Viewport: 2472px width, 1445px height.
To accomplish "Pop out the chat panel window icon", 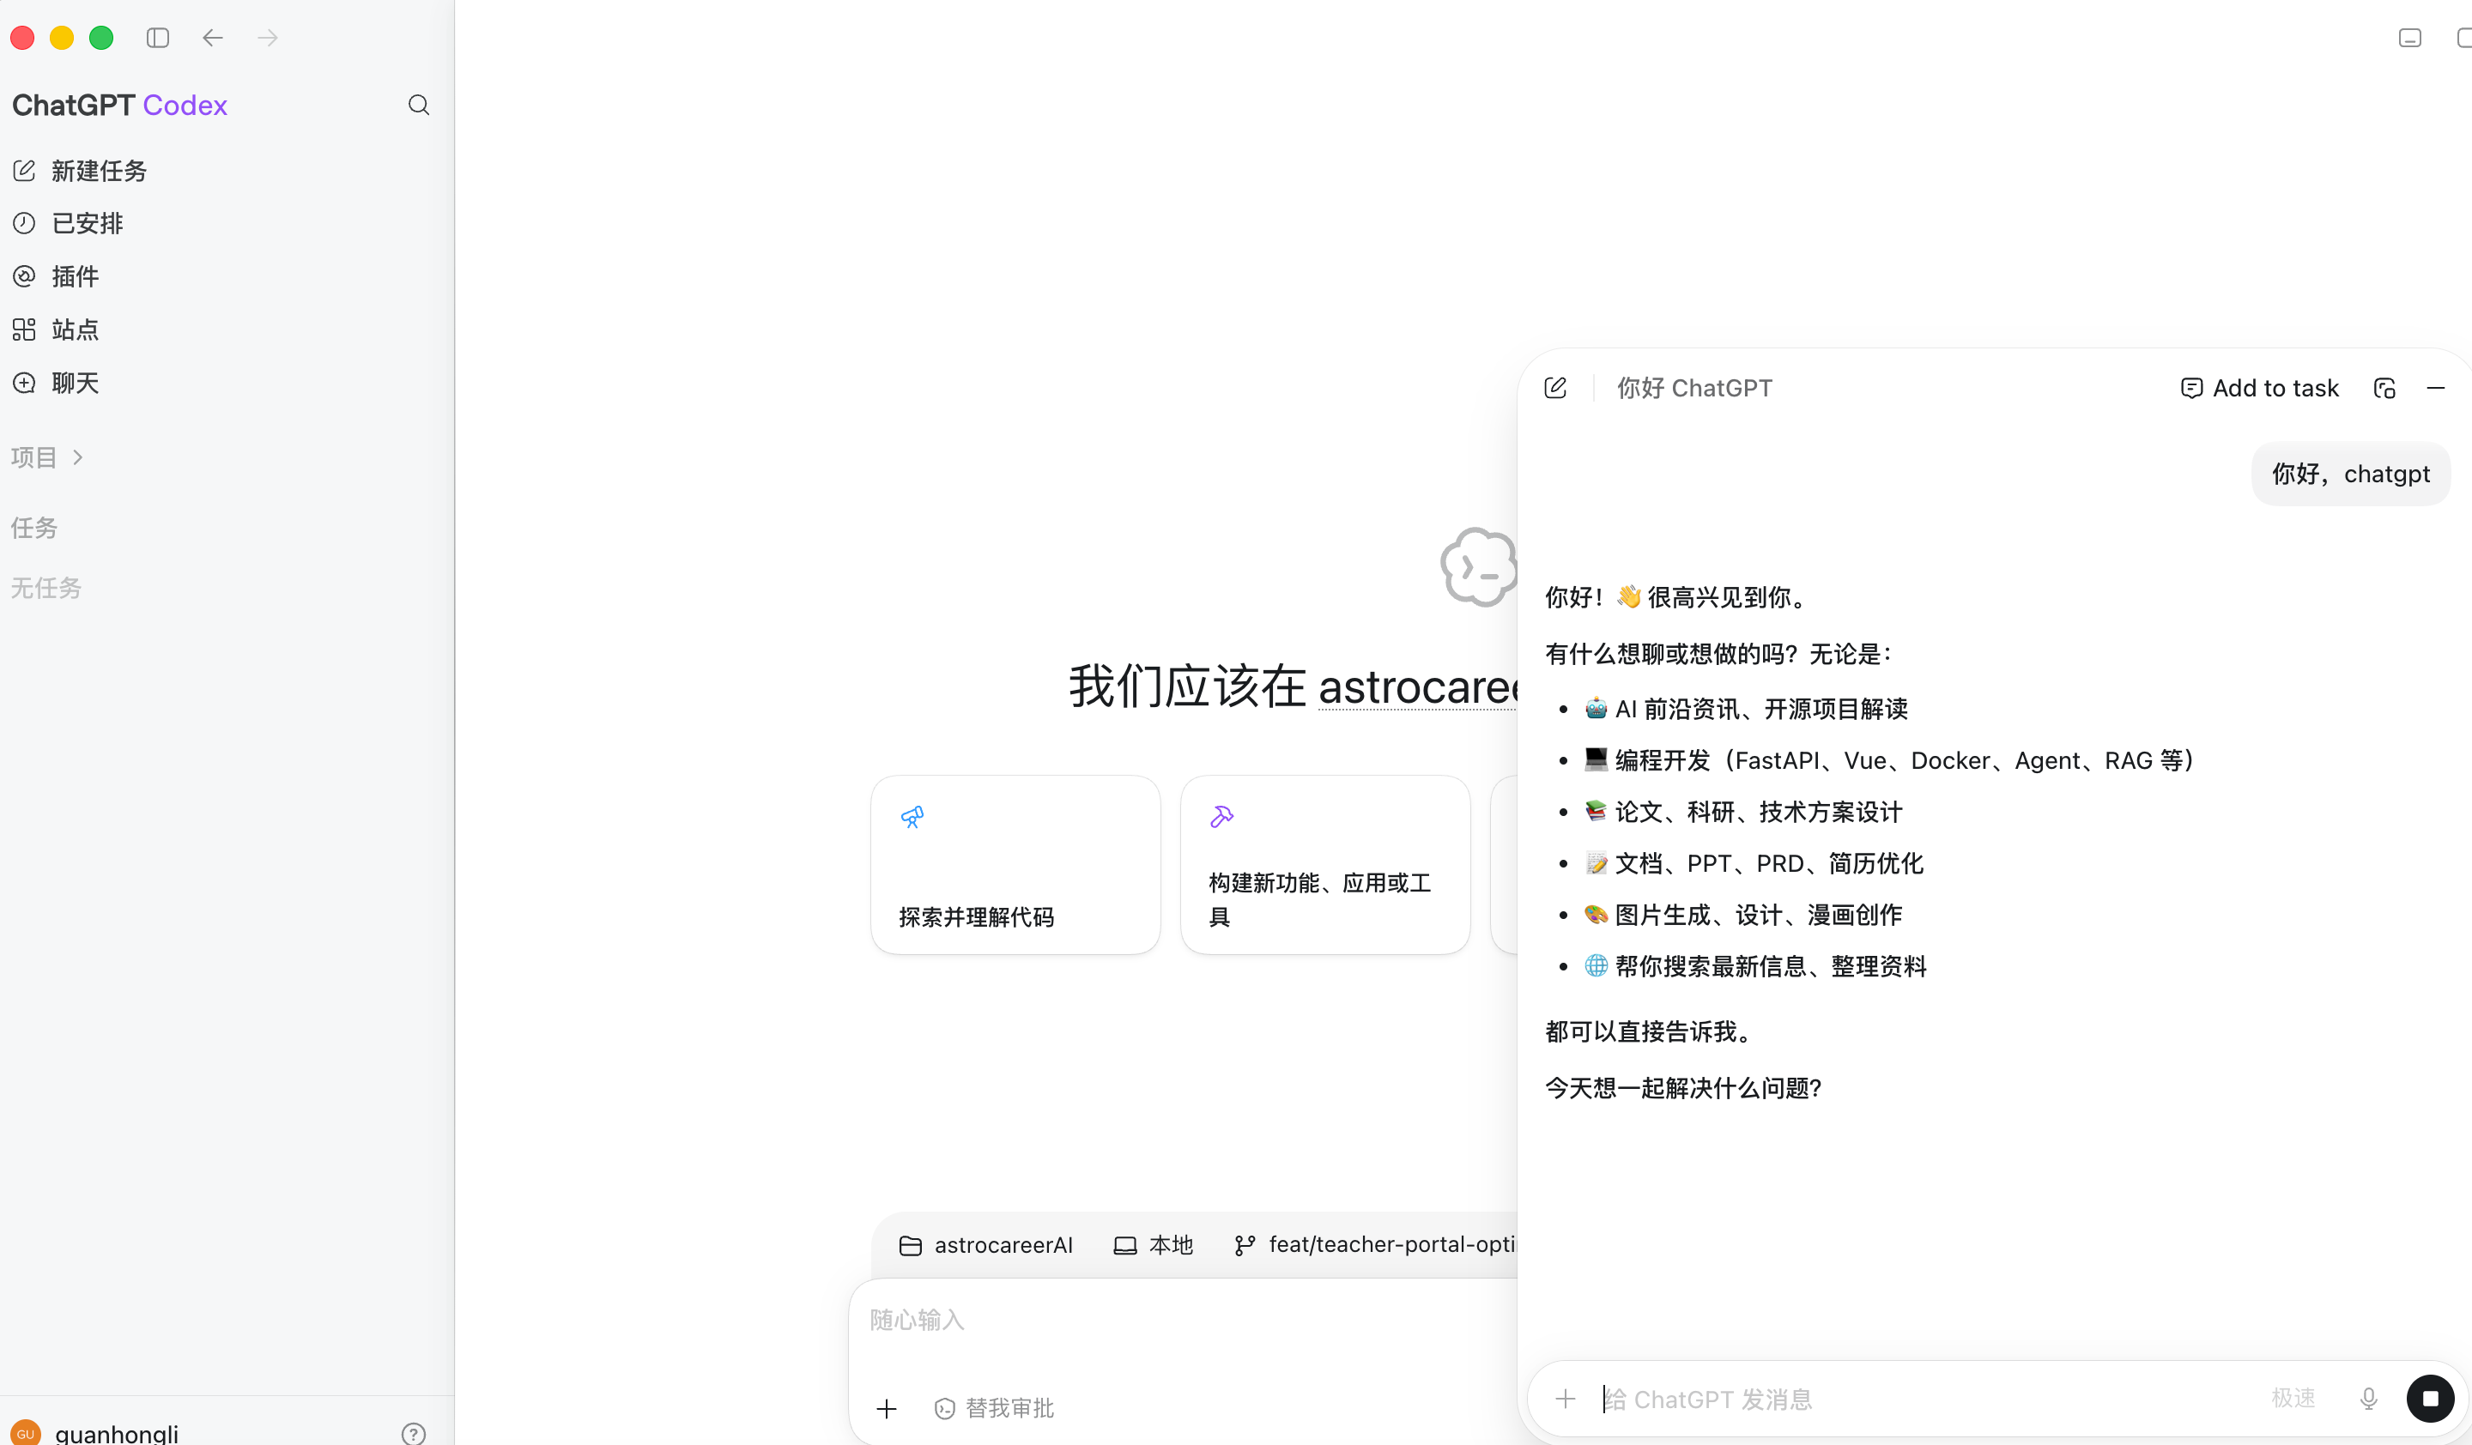I will pyautogui.click(x=2384, y=388).
